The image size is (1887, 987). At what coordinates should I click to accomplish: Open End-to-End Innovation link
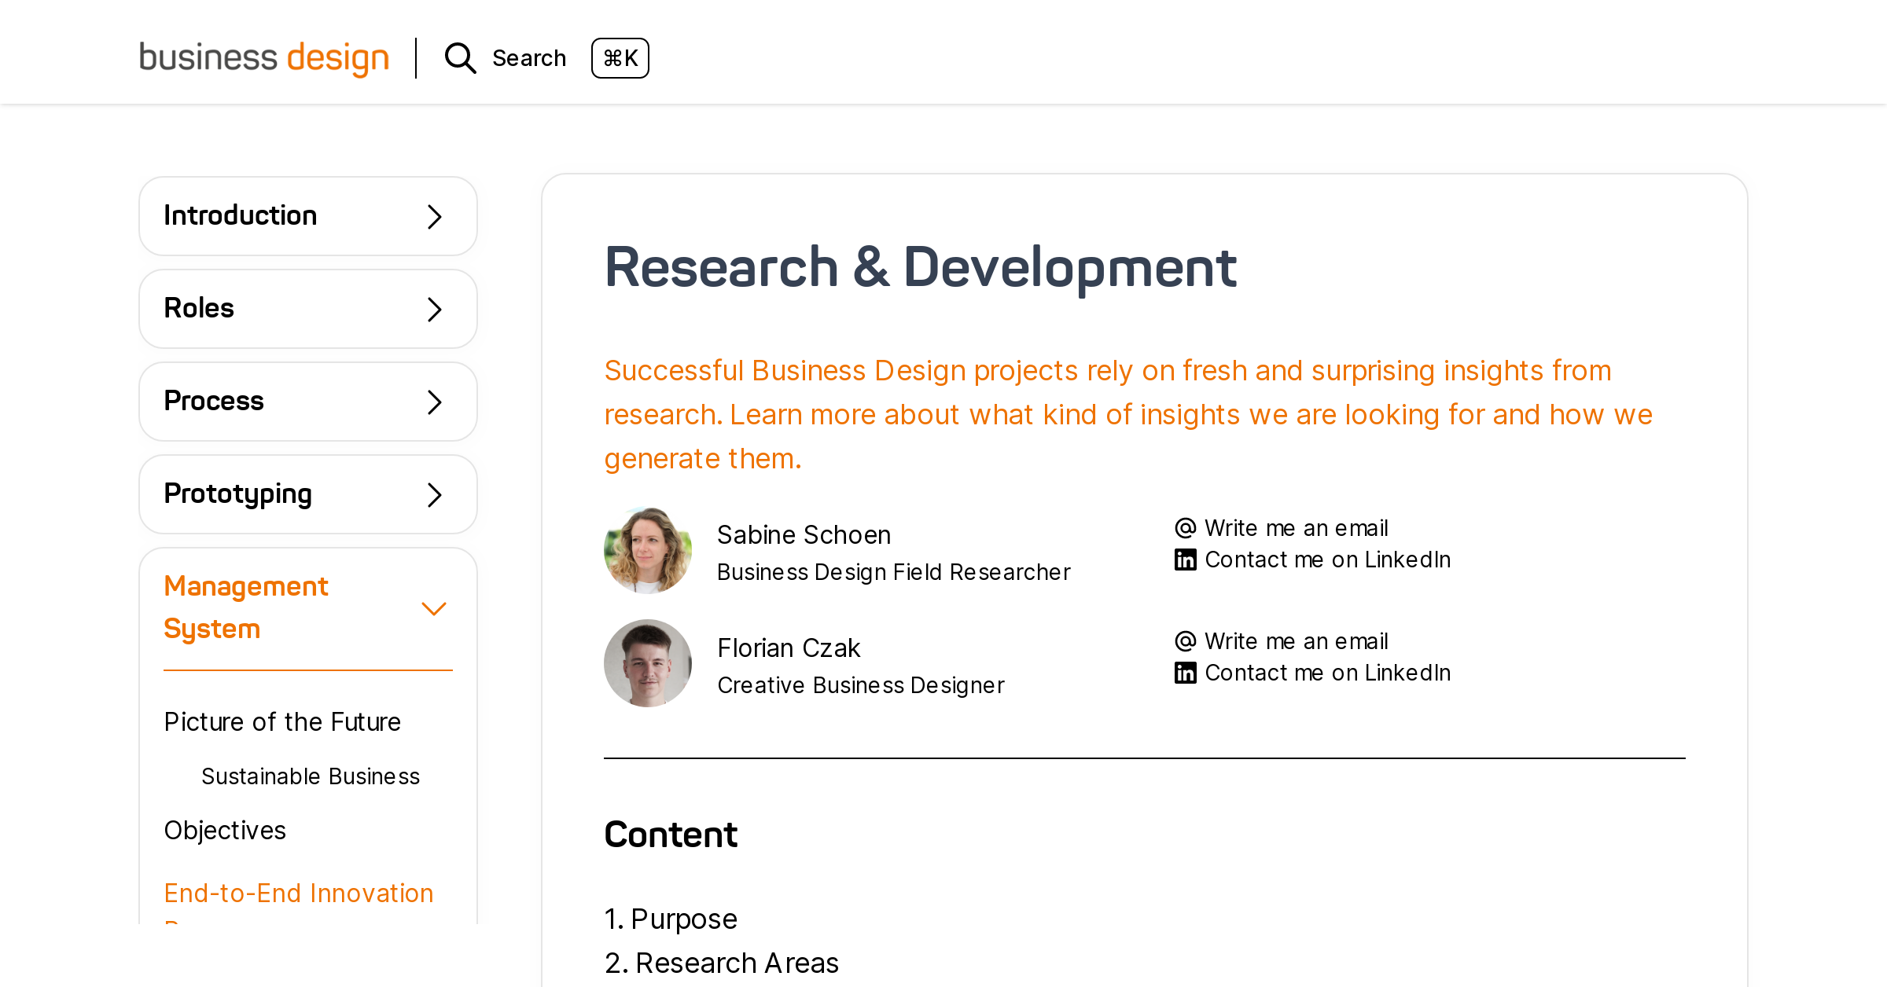[x=298, y=893]
